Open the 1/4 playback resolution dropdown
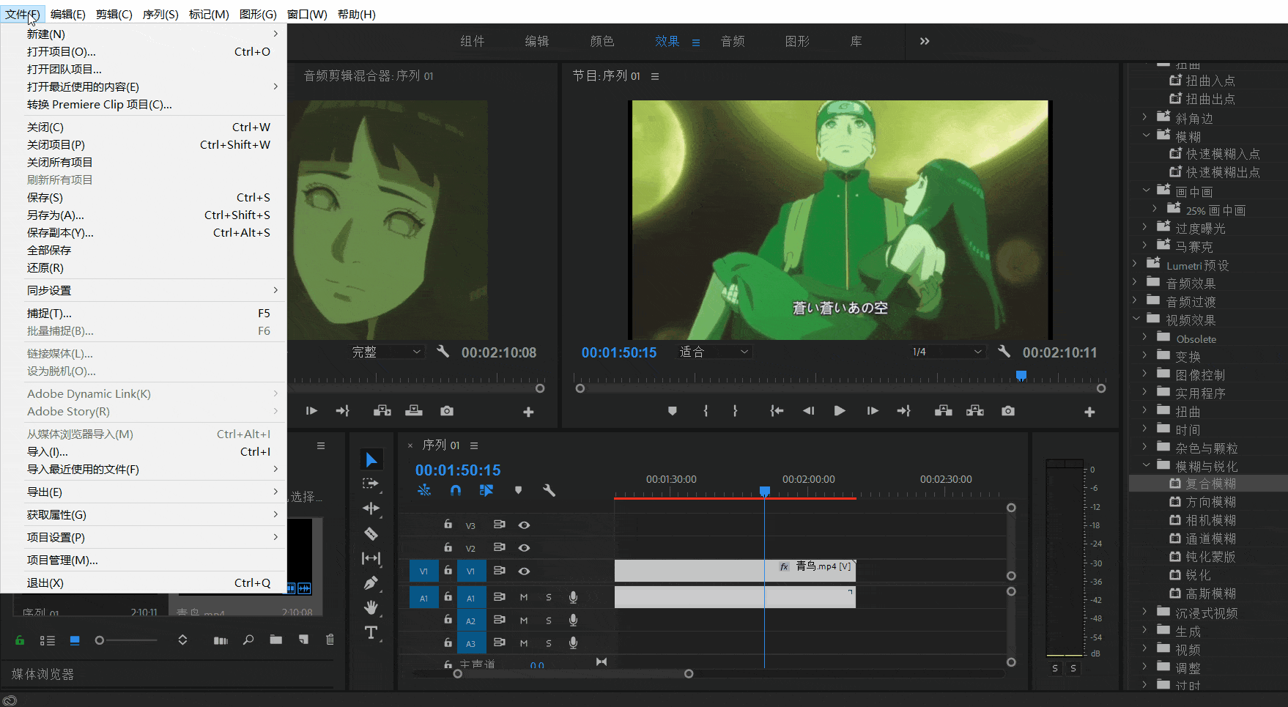The image size is (1288, 707). point(947,352)
